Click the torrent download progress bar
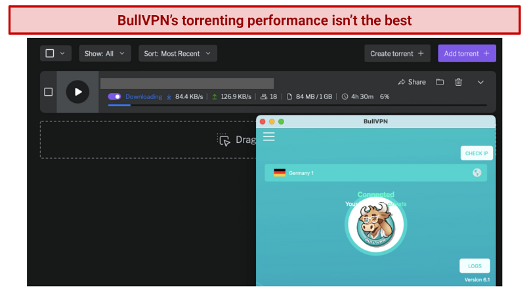Viewport: 529px width, 297px height. click(x=297, y=105)
